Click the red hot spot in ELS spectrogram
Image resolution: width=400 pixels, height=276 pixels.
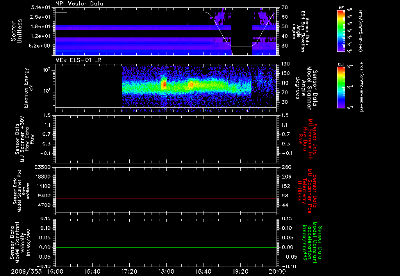[x=164, y=84]
